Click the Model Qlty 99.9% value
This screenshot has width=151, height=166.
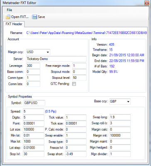click(113, 72)
